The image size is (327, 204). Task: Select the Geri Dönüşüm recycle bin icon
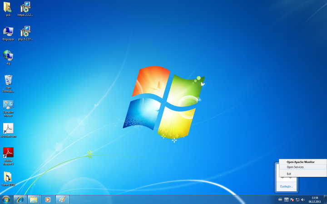point(8,81)
